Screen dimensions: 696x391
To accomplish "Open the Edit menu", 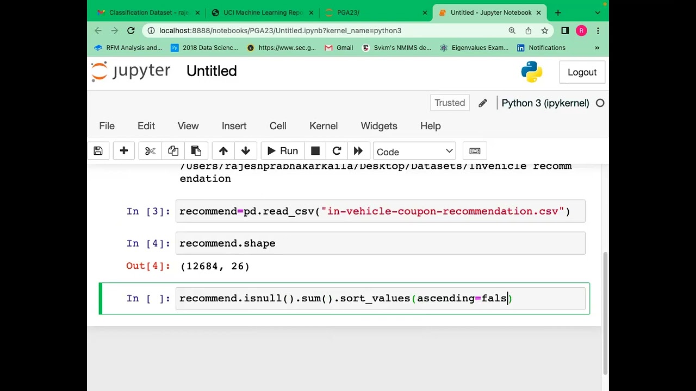I will pos(146,126).
